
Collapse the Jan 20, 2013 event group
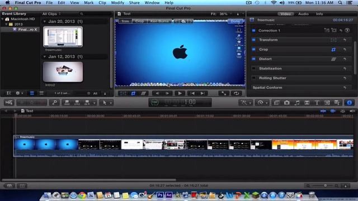(x=45, y=21)
